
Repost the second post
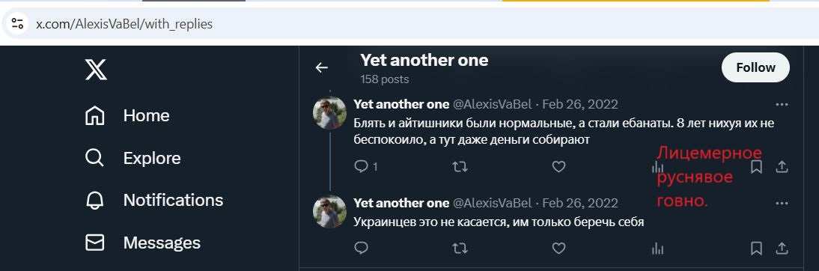460,248
